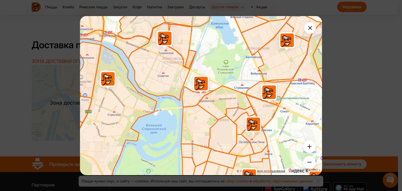Go to the Закуски section
Image resolution: width=402 pixels, height=191 pixels.
[x=120, y=7]
